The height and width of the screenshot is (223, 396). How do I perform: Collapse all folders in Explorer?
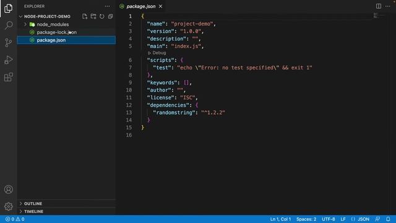(x=110, y=17)
